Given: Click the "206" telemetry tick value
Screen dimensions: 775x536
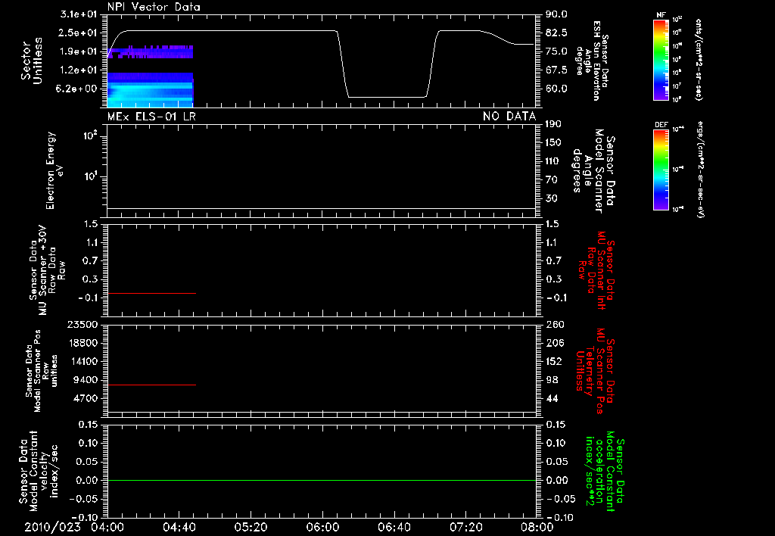Looking at the screenshot, I should [x=553, y=343].
